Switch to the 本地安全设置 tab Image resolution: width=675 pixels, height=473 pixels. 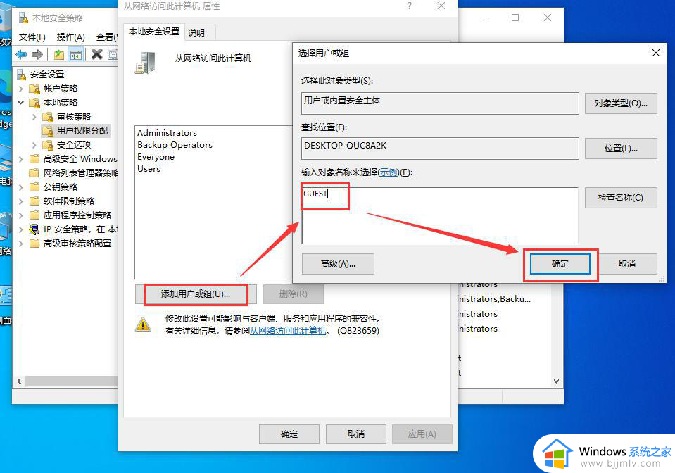click(x=154, y=32)
